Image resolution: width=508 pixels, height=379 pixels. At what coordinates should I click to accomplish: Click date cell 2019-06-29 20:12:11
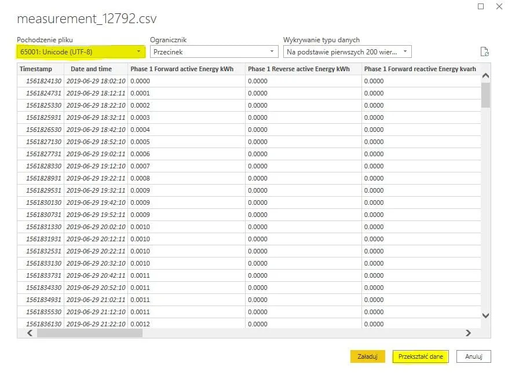coord(96,239)
